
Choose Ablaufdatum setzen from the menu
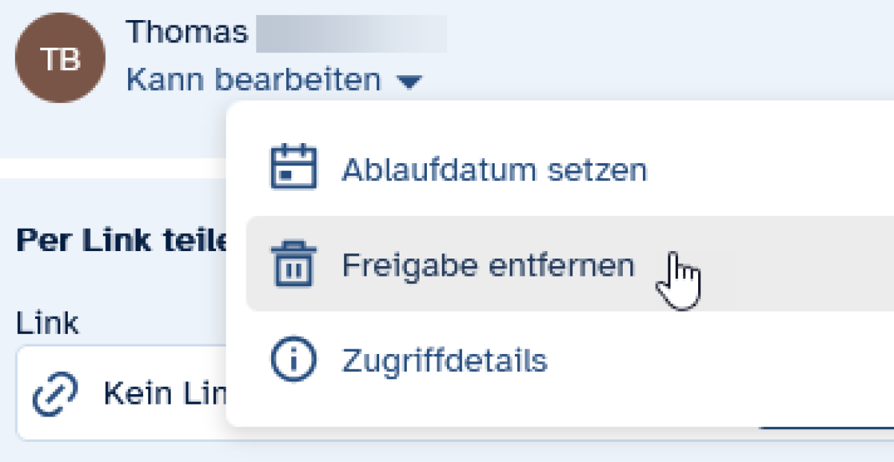point(493,170)
